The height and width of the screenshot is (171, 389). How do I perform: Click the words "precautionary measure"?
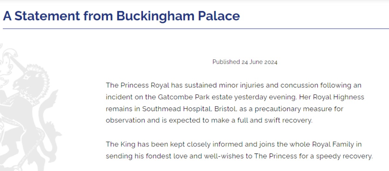[285, 109]
